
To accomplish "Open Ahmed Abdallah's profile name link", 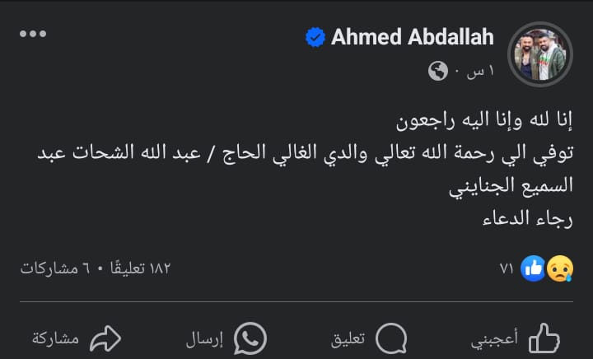I will (x=412, y=37).
